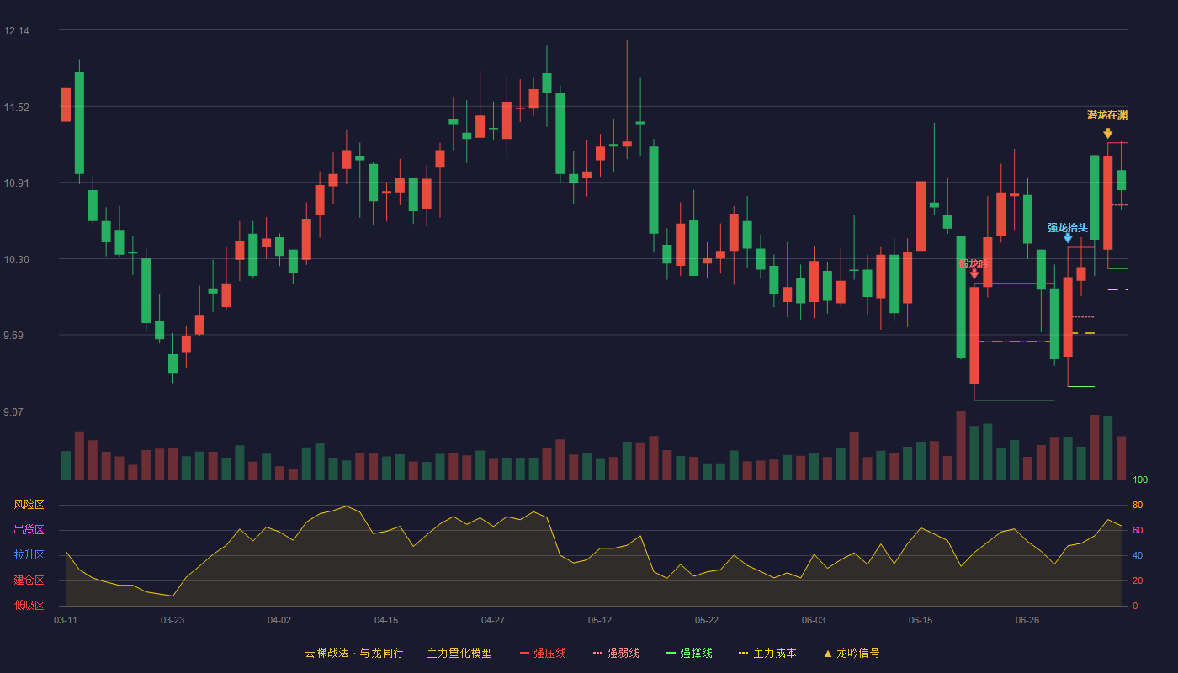Click the orange 80 indicator scale label

point(1138,505)
